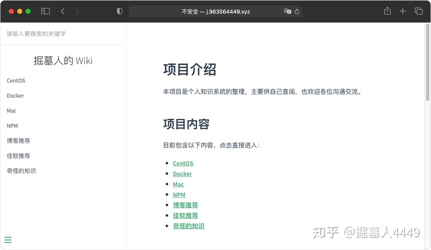Click the vertical page scrollbar
This screenshot has height=250, width=431.
pos(427,62)
